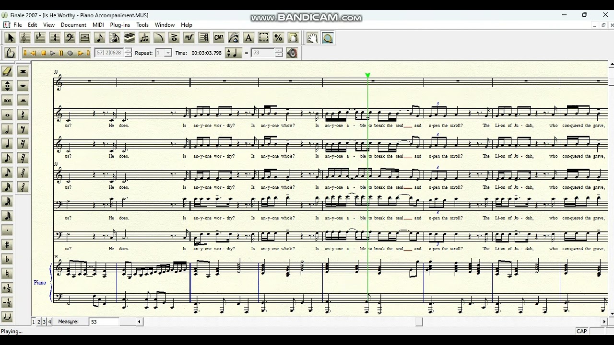Pick the eighth note duration
Screen dimensions: 614x345
point(7,158)
